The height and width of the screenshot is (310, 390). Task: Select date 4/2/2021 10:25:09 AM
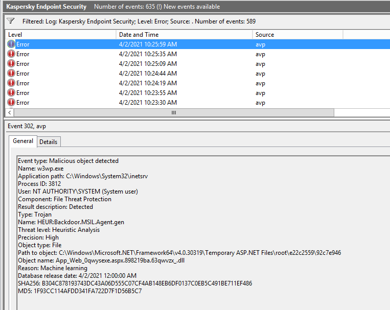coord(148,64)
